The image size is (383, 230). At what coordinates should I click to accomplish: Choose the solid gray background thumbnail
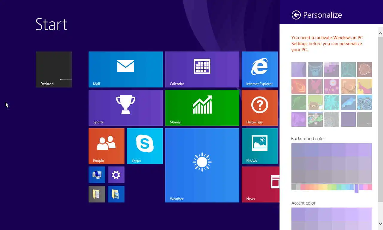tap(365, 119)
